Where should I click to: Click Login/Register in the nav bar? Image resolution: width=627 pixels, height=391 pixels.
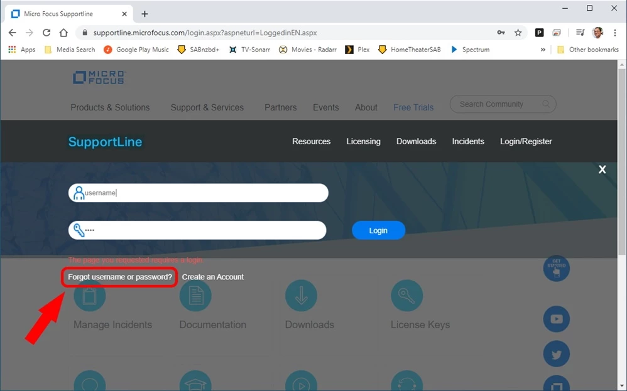[526, 141]
